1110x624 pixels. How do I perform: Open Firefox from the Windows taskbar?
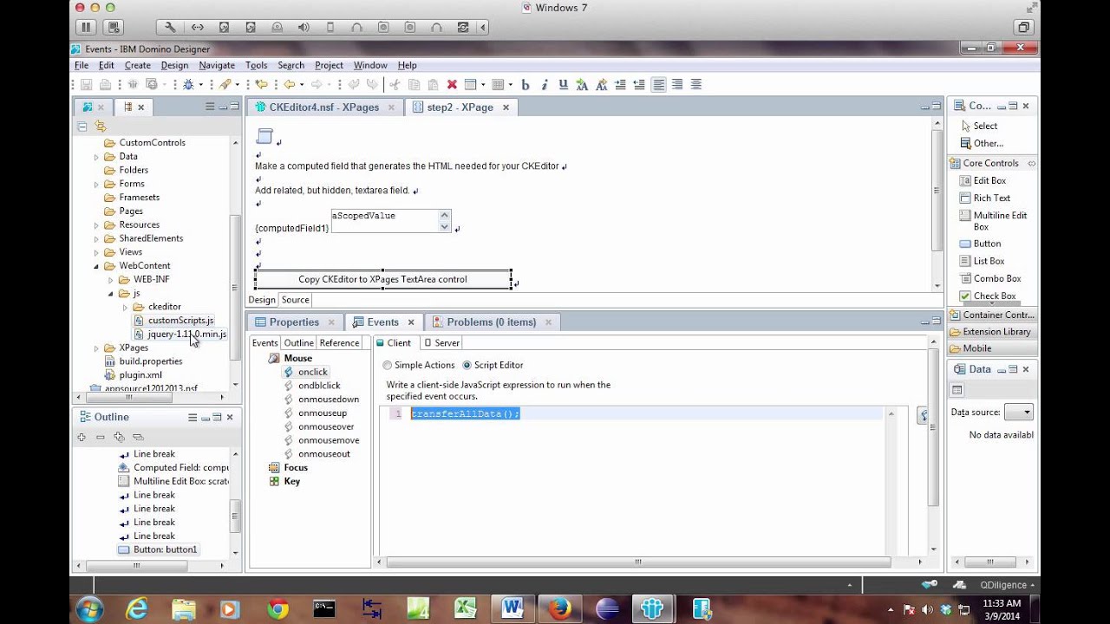click(559, 609)
